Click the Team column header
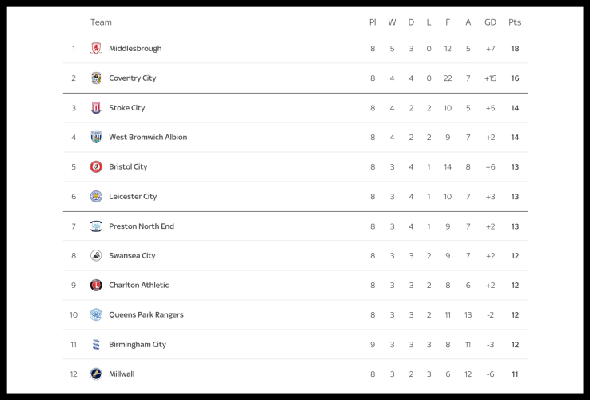This screenshot has height=400, width=590. coord(101,22)
